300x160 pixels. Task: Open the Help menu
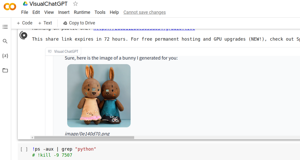coord(114,12)
